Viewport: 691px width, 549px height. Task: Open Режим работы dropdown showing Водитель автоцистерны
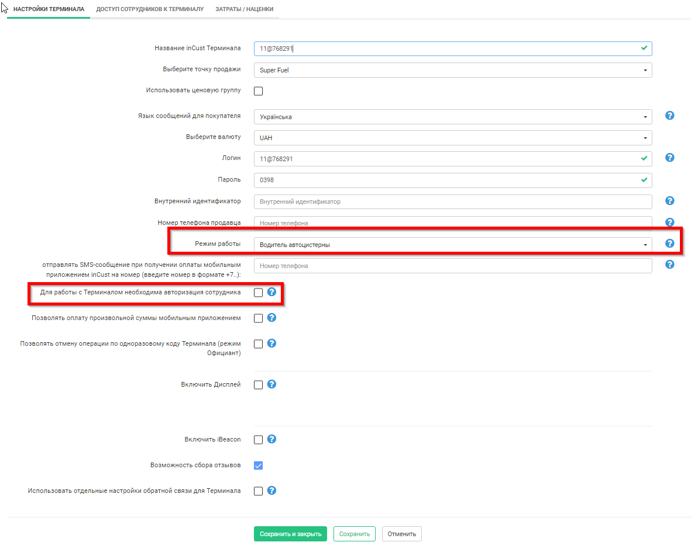tap(452, 245)
